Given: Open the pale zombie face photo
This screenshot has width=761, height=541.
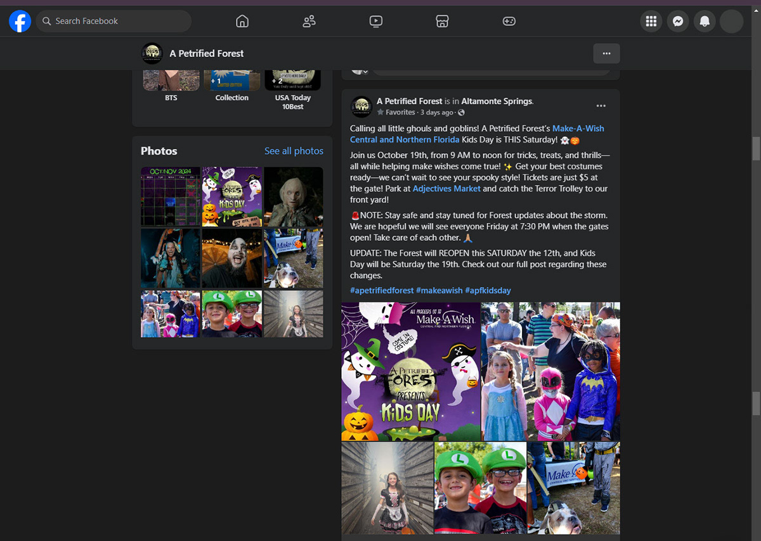Looking at the screenshot, I should click(x=294, y=196).
